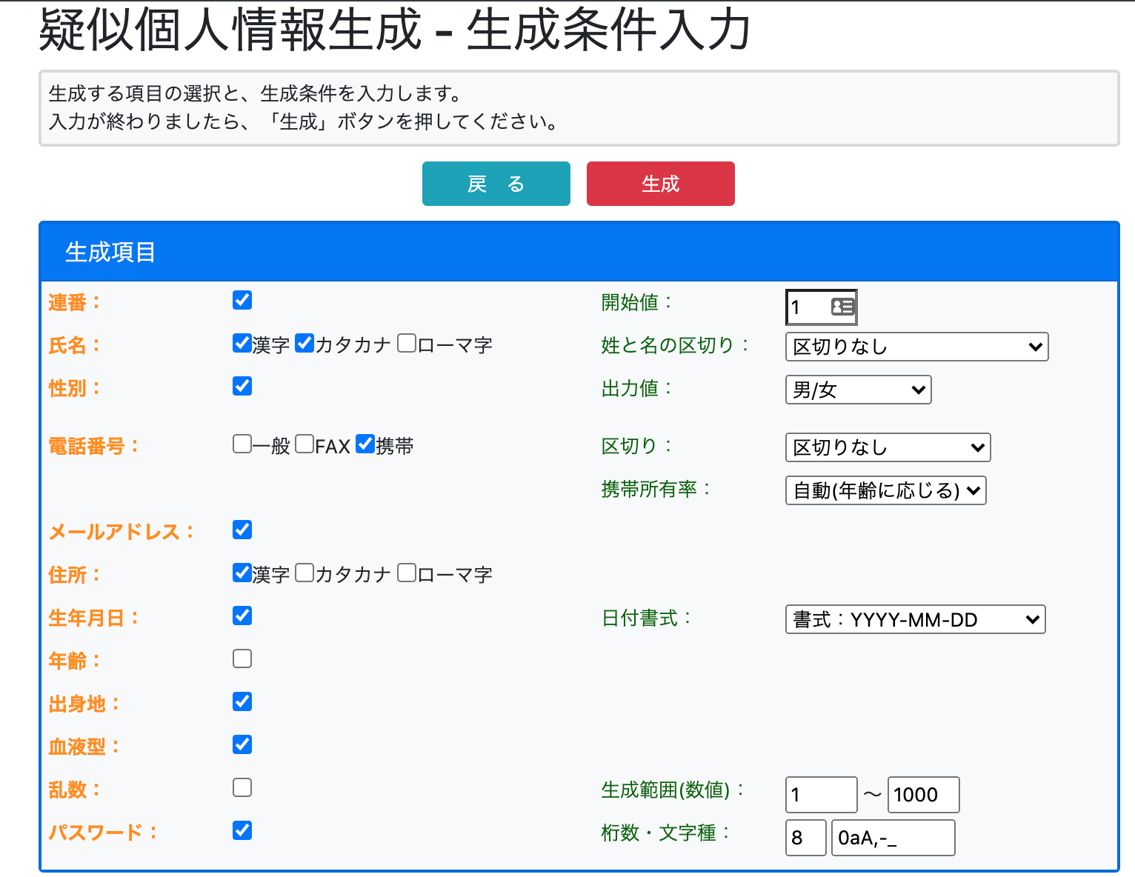Viewport: 1135px width, 877px height.
Task: Enable FAX number generation
Action: 304,444
